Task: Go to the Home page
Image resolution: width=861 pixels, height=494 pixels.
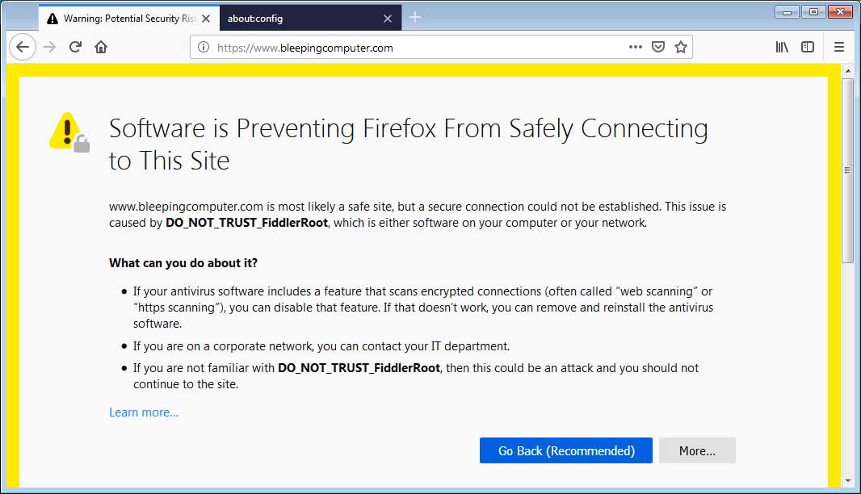Action: click(100, 47)
